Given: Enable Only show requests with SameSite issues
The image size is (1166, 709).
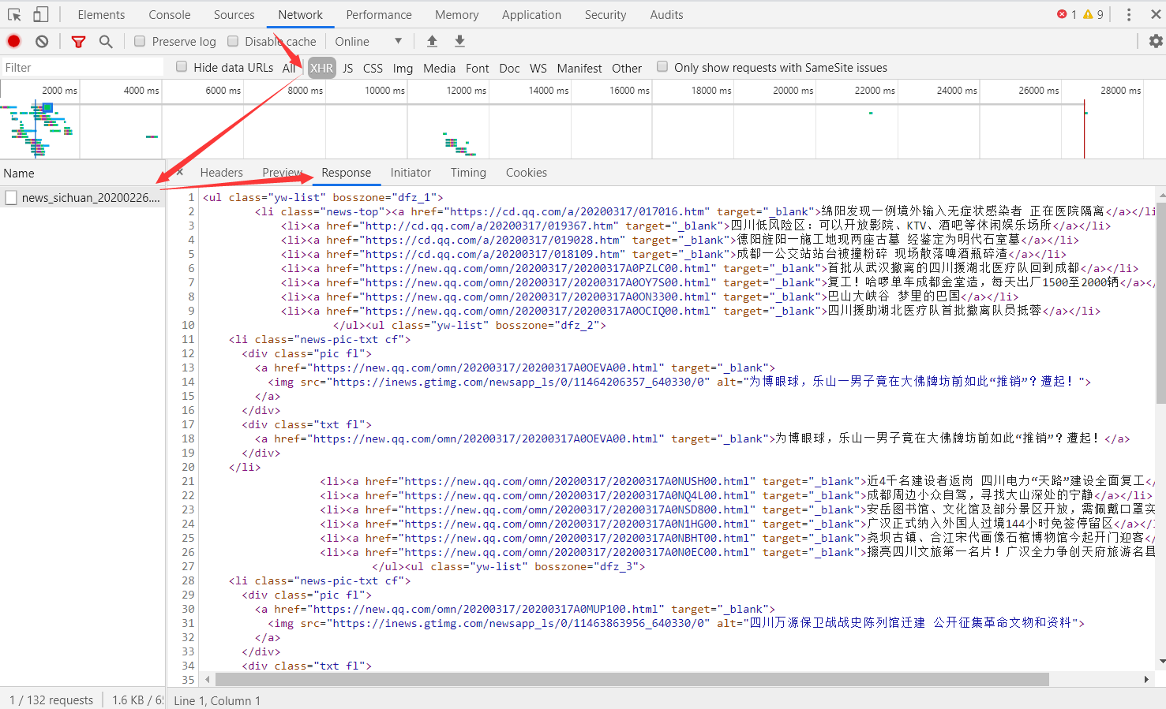Looking at the screenshot, I should pyautogui.click(x=662, y=67).
